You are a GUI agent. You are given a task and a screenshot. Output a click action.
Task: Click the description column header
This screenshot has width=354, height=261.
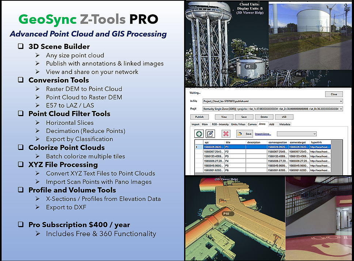[x=256, y=142]
